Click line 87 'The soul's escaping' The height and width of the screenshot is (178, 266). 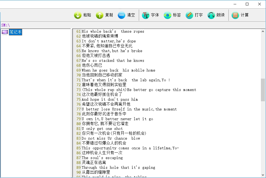point(102,158)
